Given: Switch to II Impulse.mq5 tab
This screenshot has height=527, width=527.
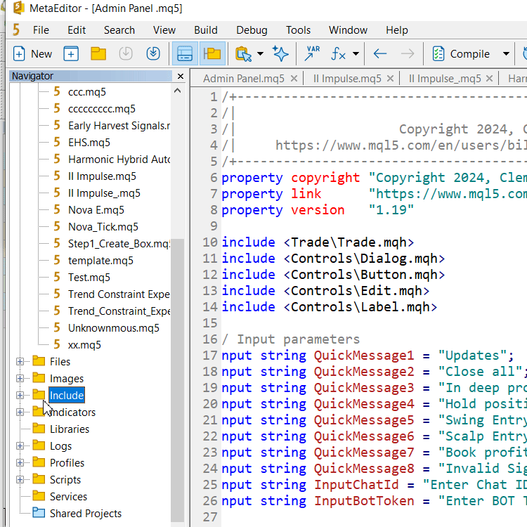Looking at the screenshot, I should point(347,79).
